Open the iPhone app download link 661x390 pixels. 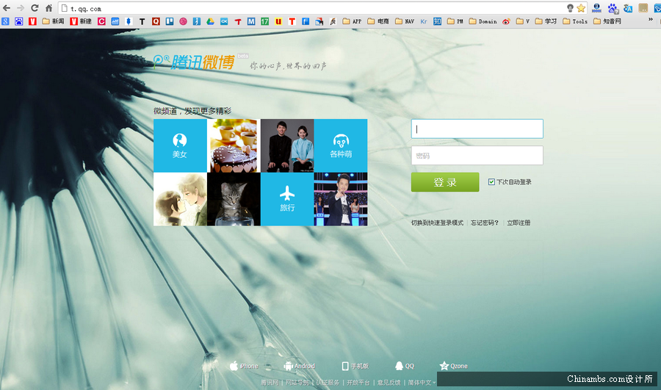[x=244, y=366]
